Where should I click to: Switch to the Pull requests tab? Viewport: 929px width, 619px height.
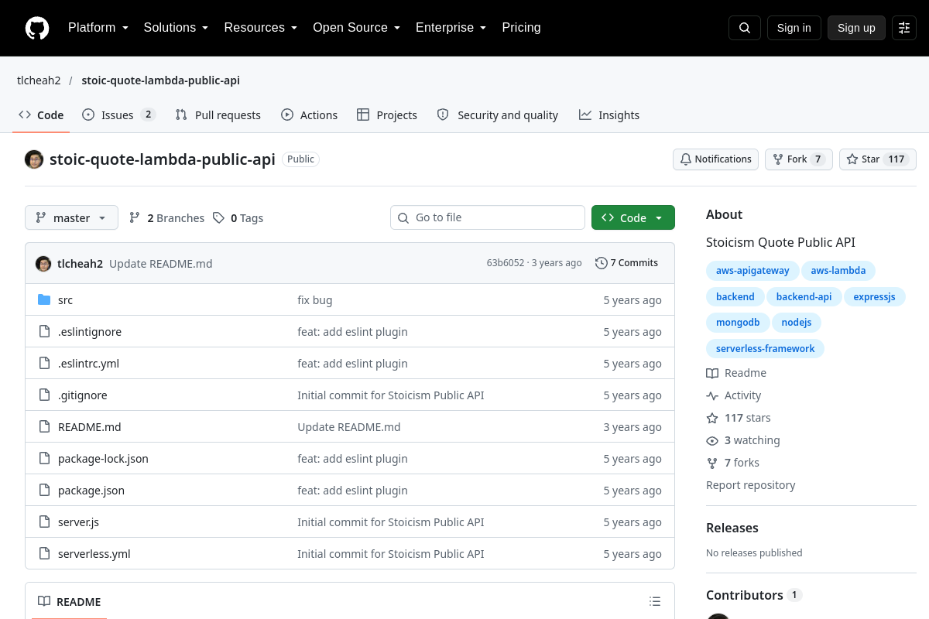218,115
